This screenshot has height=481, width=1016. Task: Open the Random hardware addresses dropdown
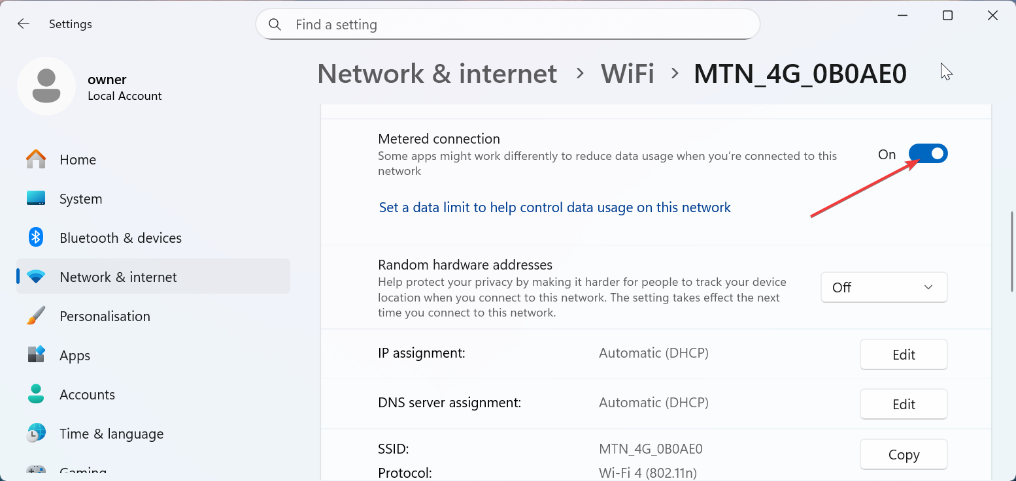pyautogui.click(x=883, y=287)
